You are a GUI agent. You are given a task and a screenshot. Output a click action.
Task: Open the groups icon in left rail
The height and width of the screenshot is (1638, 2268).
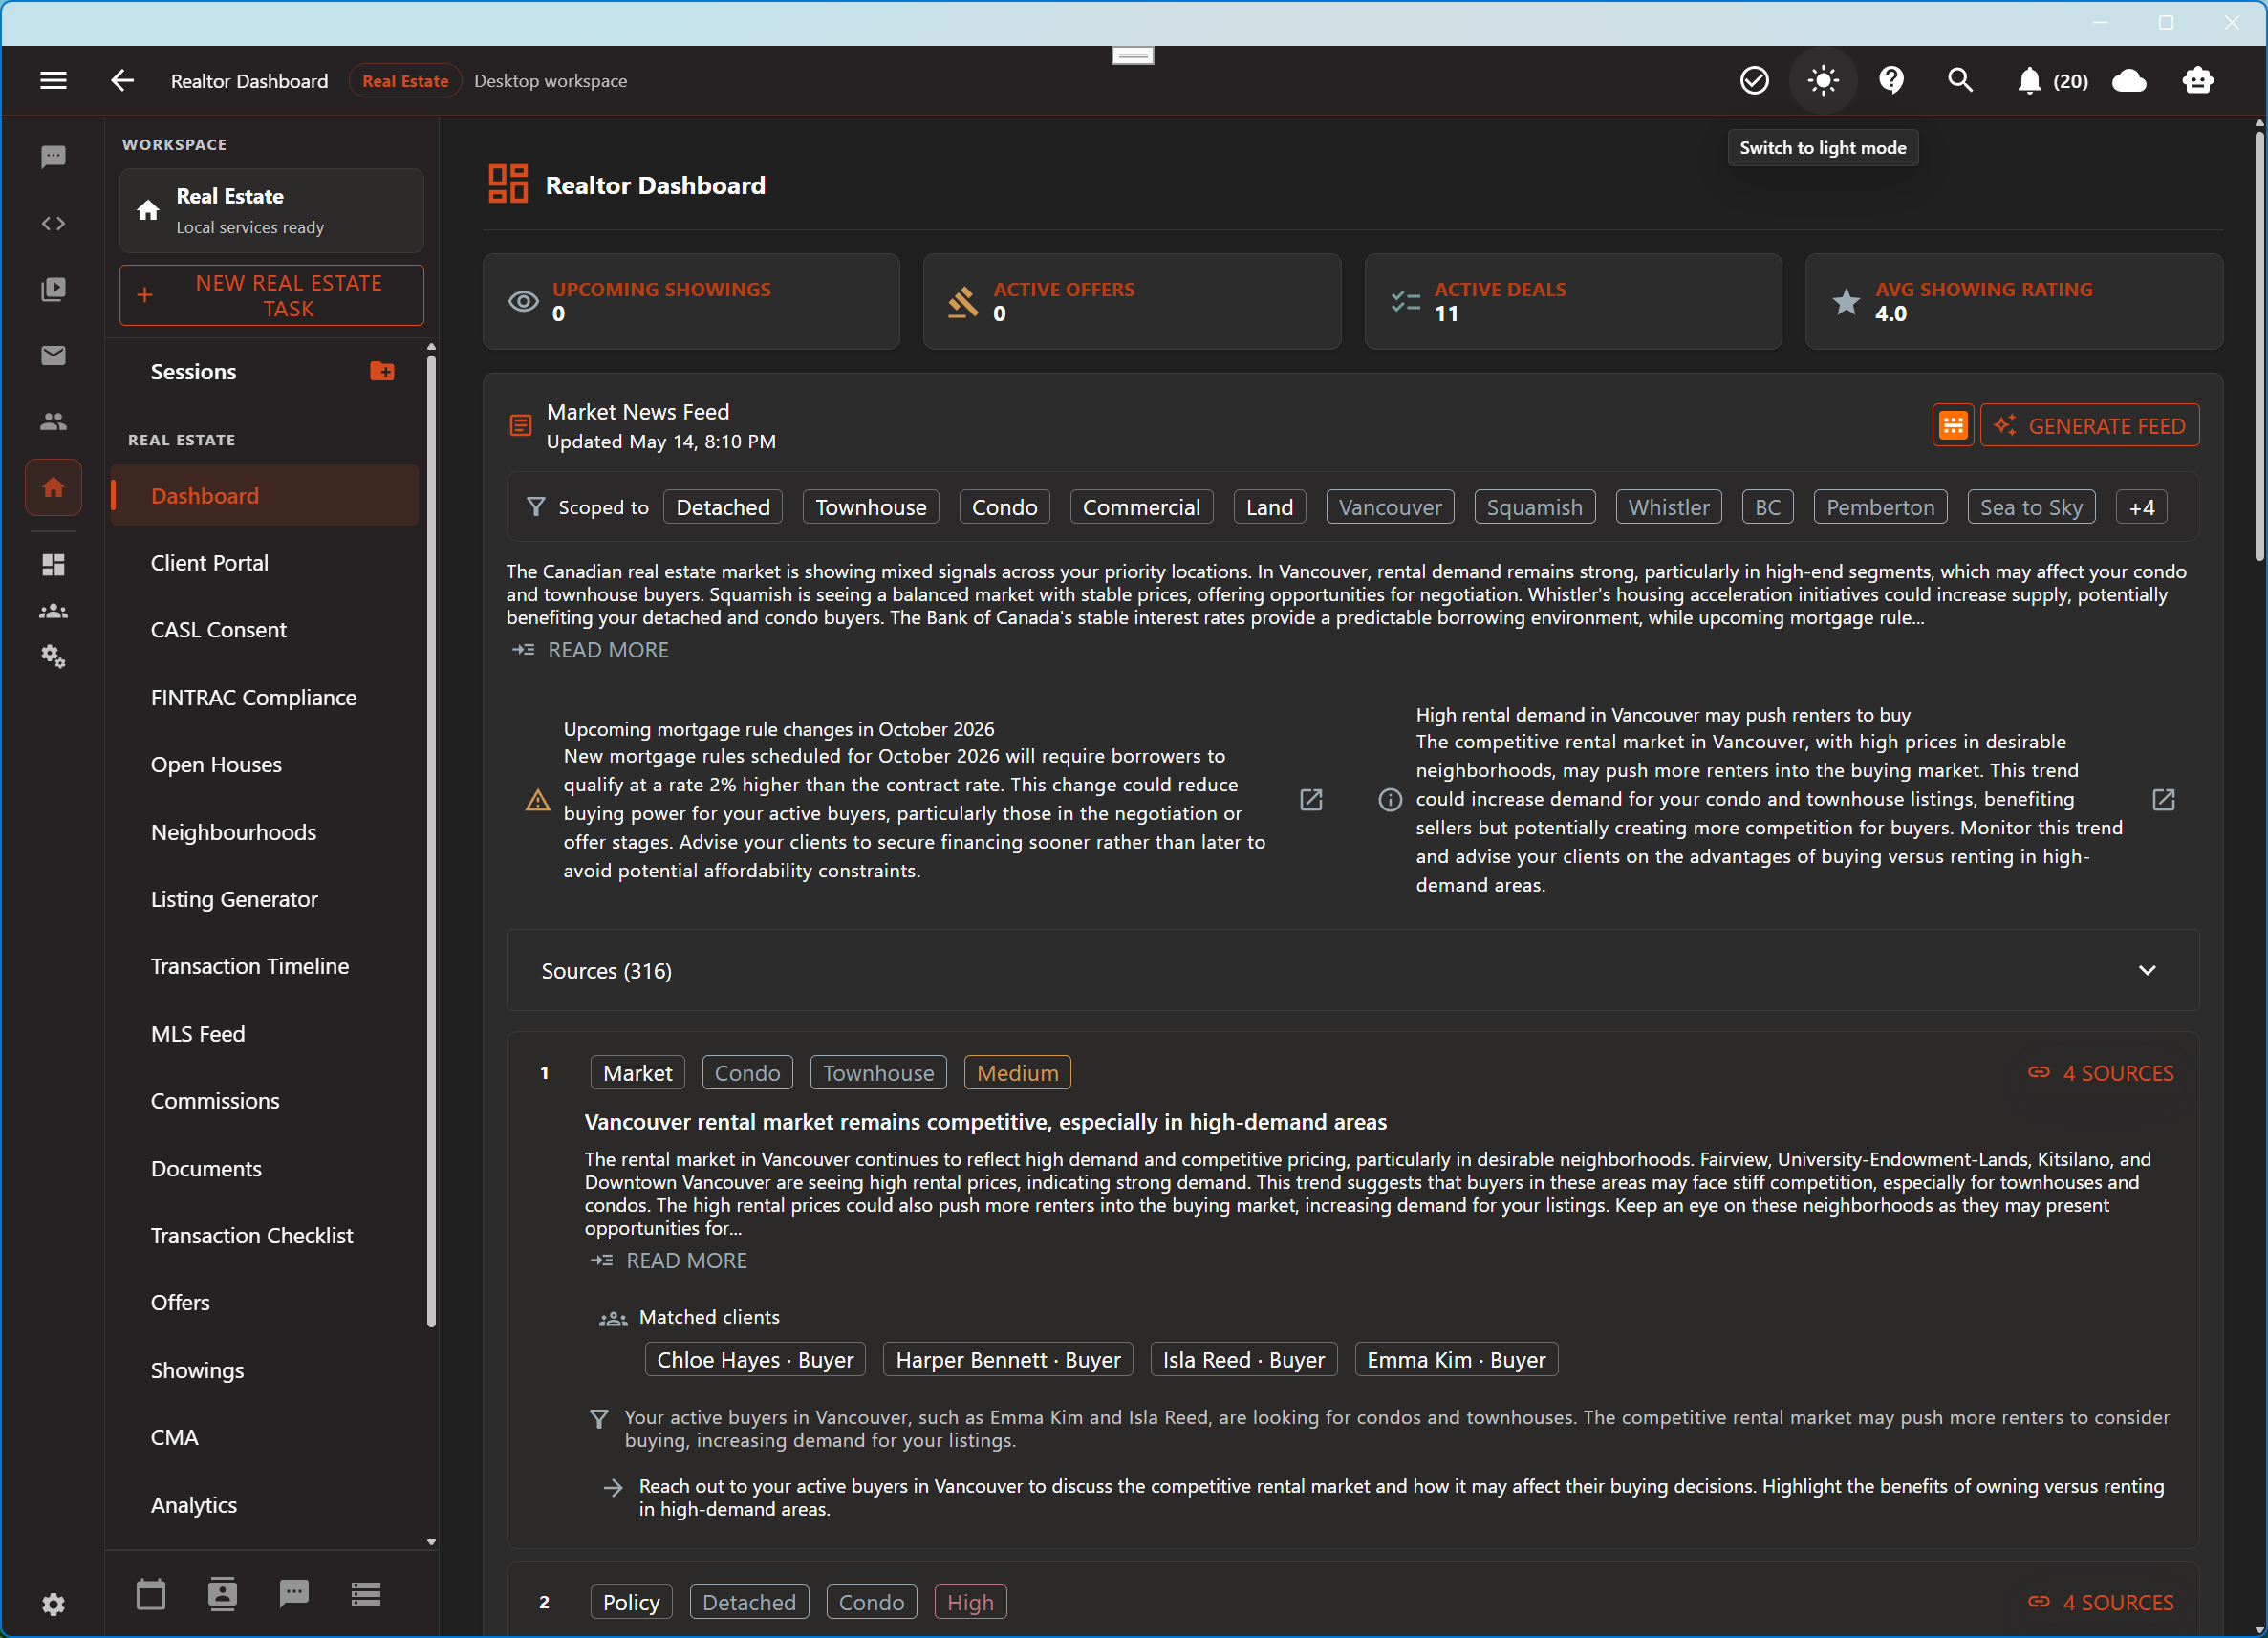(53, 611)
